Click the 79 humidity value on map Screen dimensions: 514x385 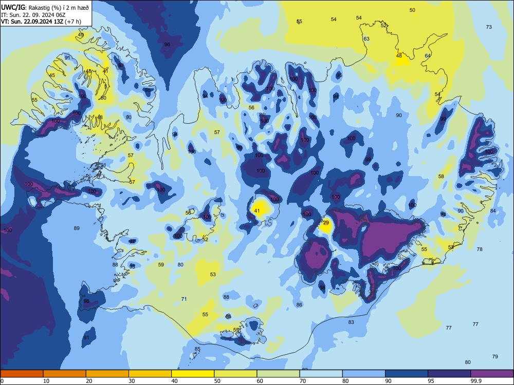pos(495,357)
